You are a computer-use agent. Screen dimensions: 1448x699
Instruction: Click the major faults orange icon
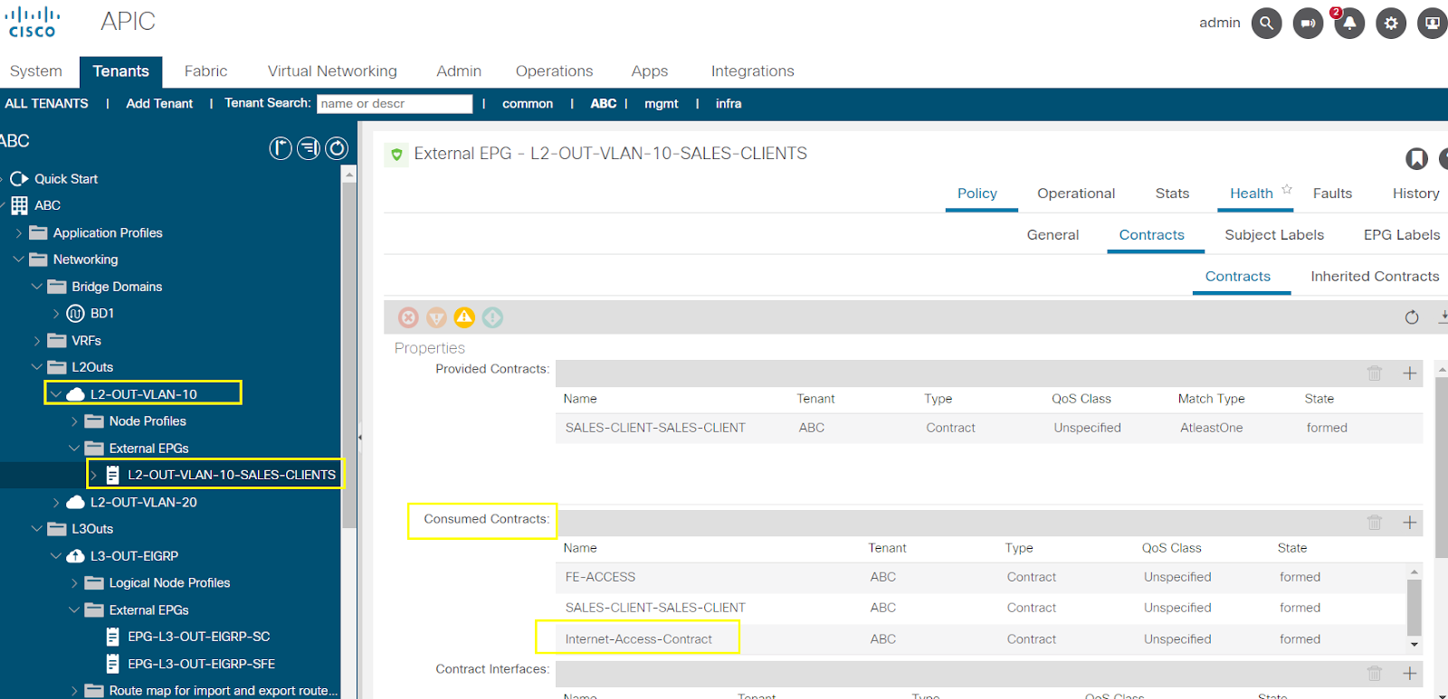[436, 317]
